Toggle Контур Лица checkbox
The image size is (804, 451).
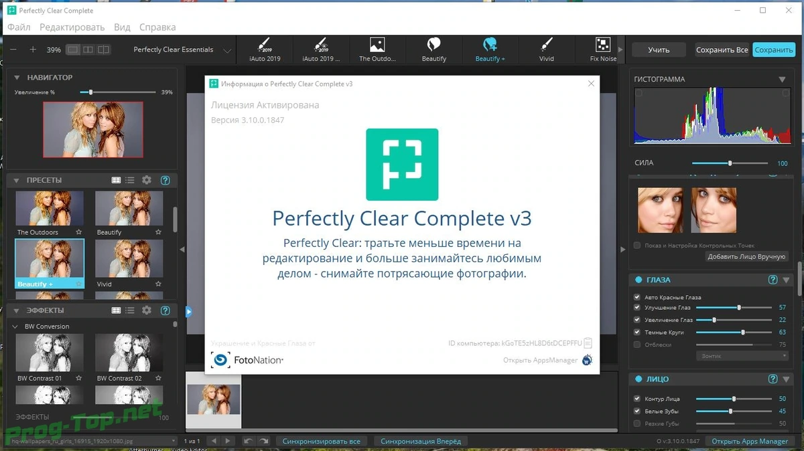pos(637,399)
